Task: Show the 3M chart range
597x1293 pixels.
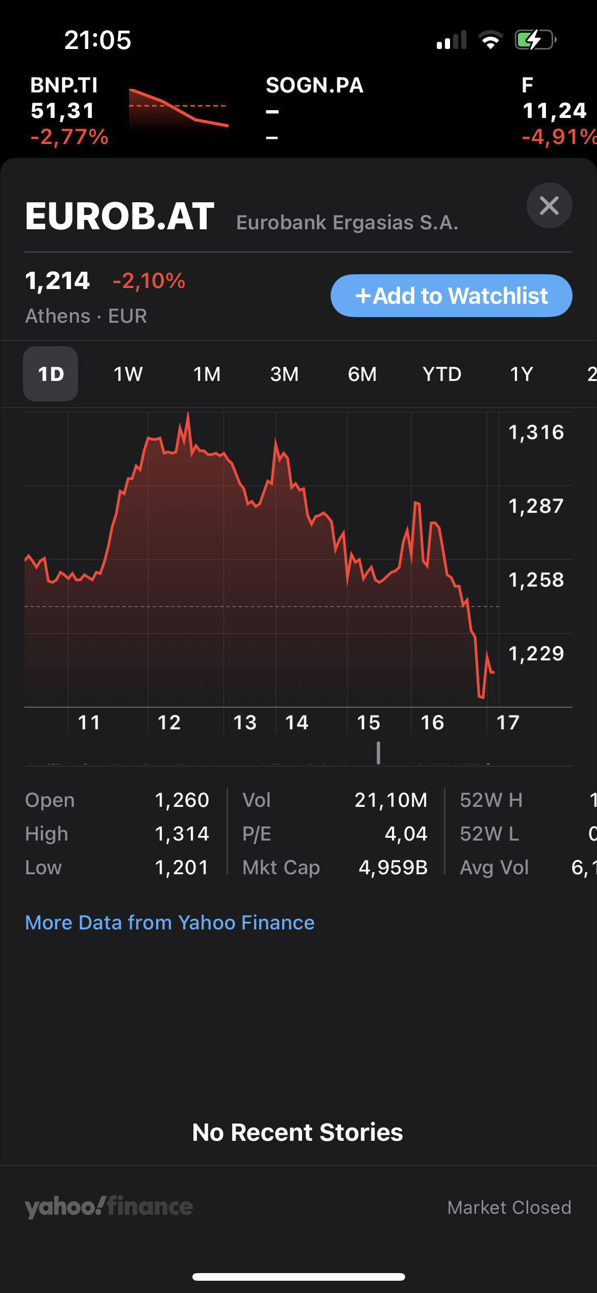Action: (284, 374)
